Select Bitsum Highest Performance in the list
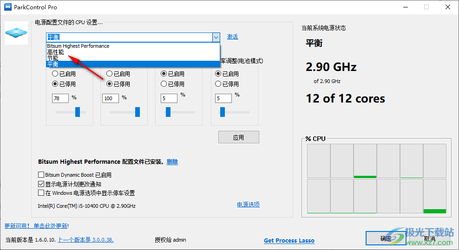This screenshot has height=250, width=459. pos(133,46)
